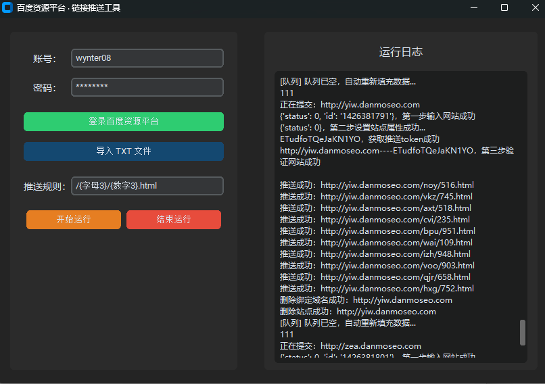
Task: Click the orange 开始运行 button
Action: pos(74,219)
